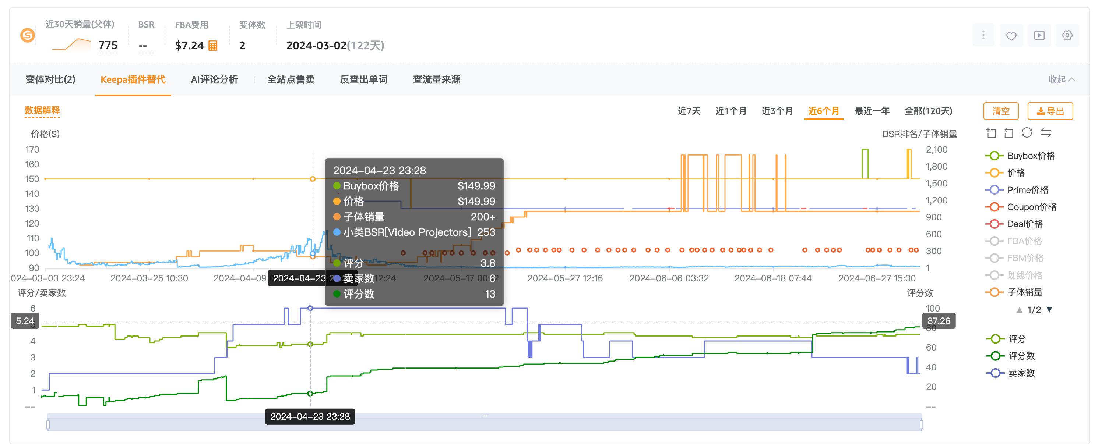Viewport: 1095px width, 448px height.
Task: Open the video tutorial play icon
Action: [x=1039, y=35]
